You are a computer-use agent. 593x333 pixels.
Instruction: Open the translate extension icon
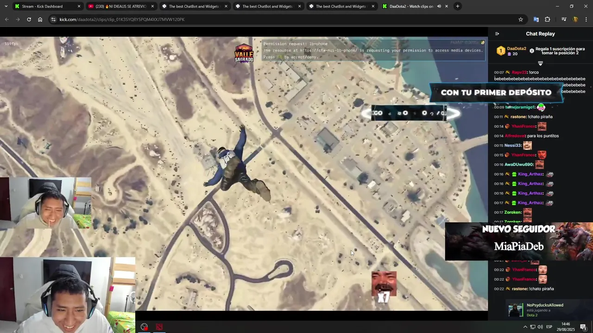[536, 19]
